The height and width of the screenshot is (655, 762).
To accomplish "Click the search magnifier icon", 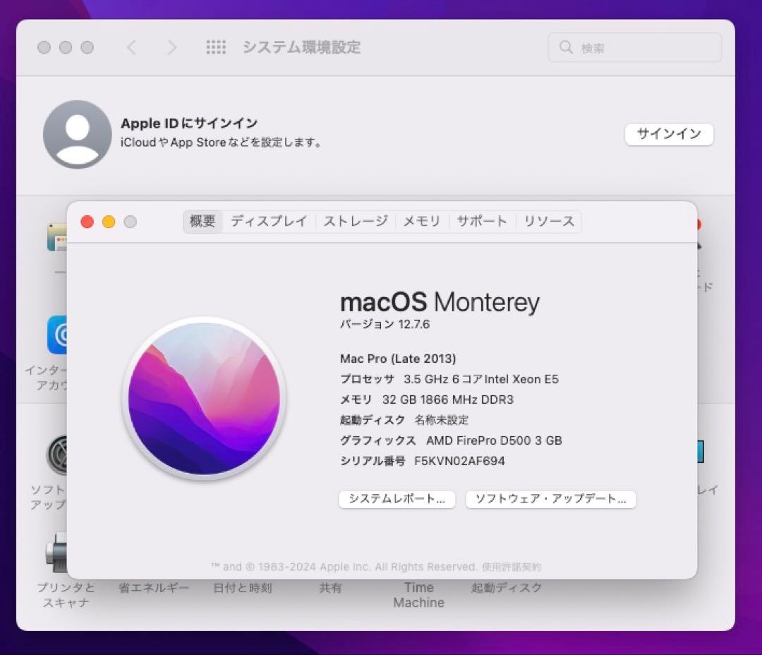I will 566,47.
